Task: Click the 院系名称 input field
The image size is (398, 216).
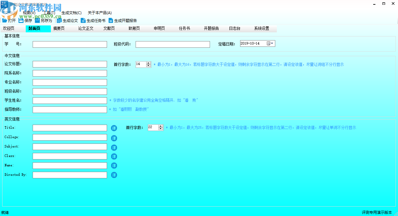Action: pyautogui.click(x=70, y=73)
